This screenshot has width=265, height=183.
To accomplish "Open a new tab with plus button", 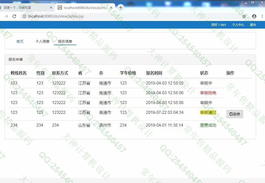I will (121, 8).
